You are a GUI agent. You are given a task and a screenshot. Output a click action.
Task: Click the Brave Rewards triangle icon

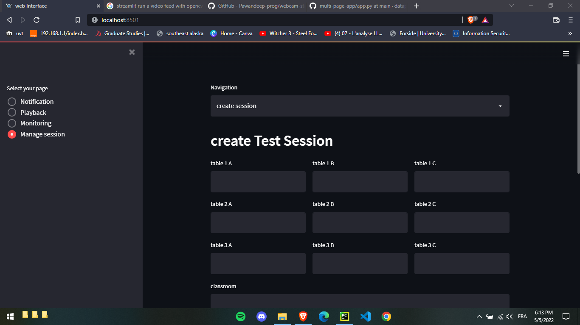pos(485,20)
